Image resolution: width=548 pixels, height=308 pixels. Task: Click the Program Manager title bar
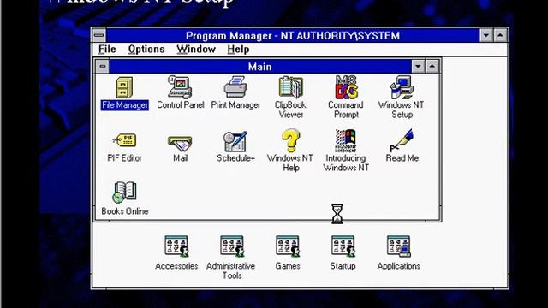tap(293, 35)
